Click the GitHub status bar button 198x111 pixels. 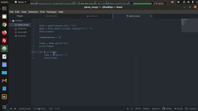pyautogui.click(x=167, y=109)
